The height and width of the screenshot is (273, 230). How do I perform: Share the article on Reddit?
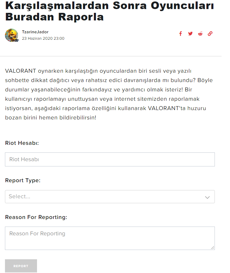coord(200,34)
